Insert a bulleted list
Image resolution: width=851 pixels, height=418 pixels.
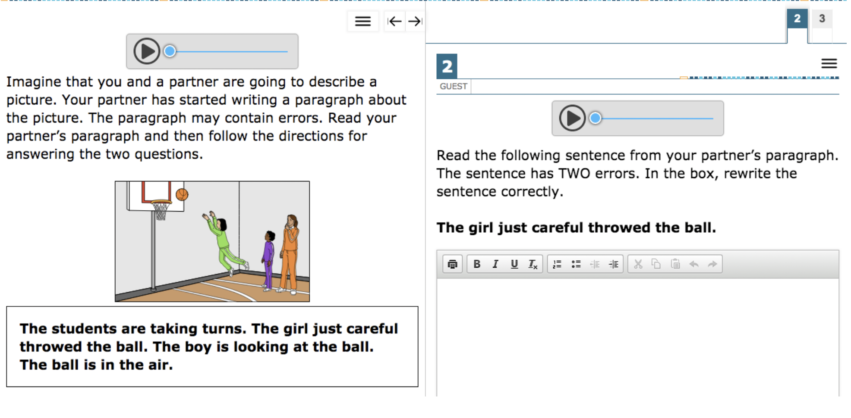[x=576, y=264]
